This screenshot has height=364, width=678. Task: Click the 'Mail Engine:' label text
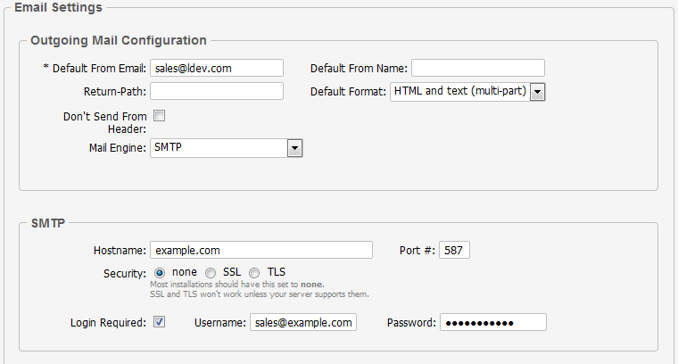coord(117,148)
